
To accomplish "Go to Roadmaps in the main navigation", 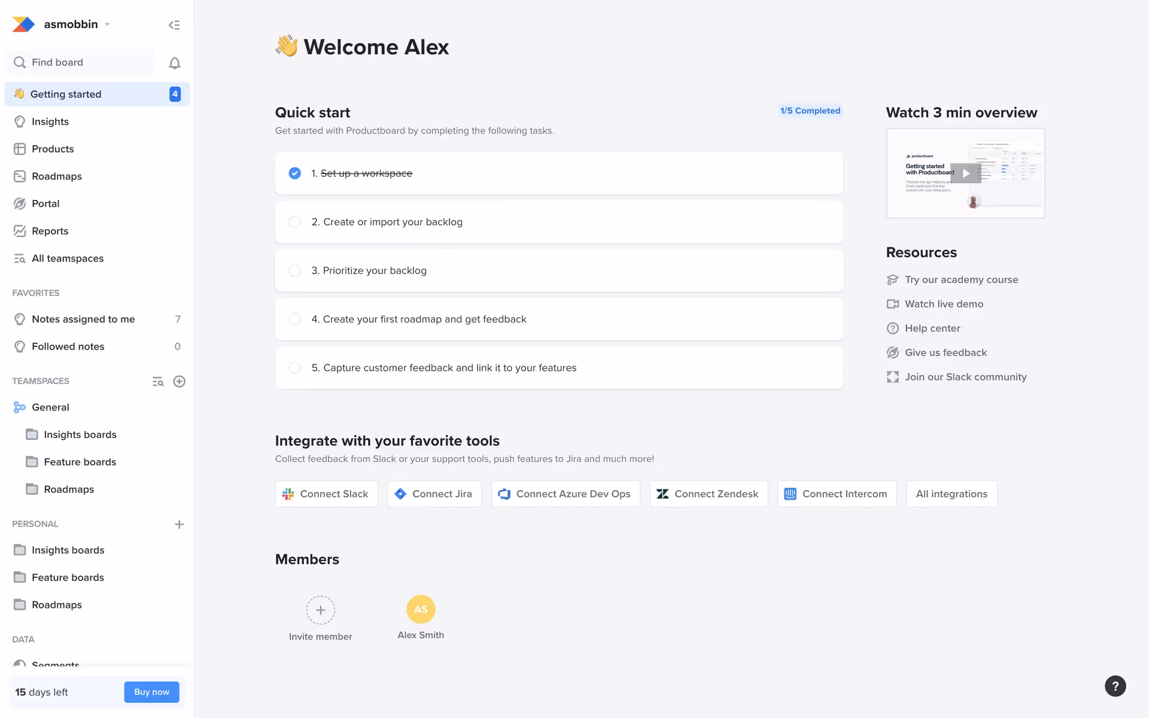I will (x=56, y=177).
